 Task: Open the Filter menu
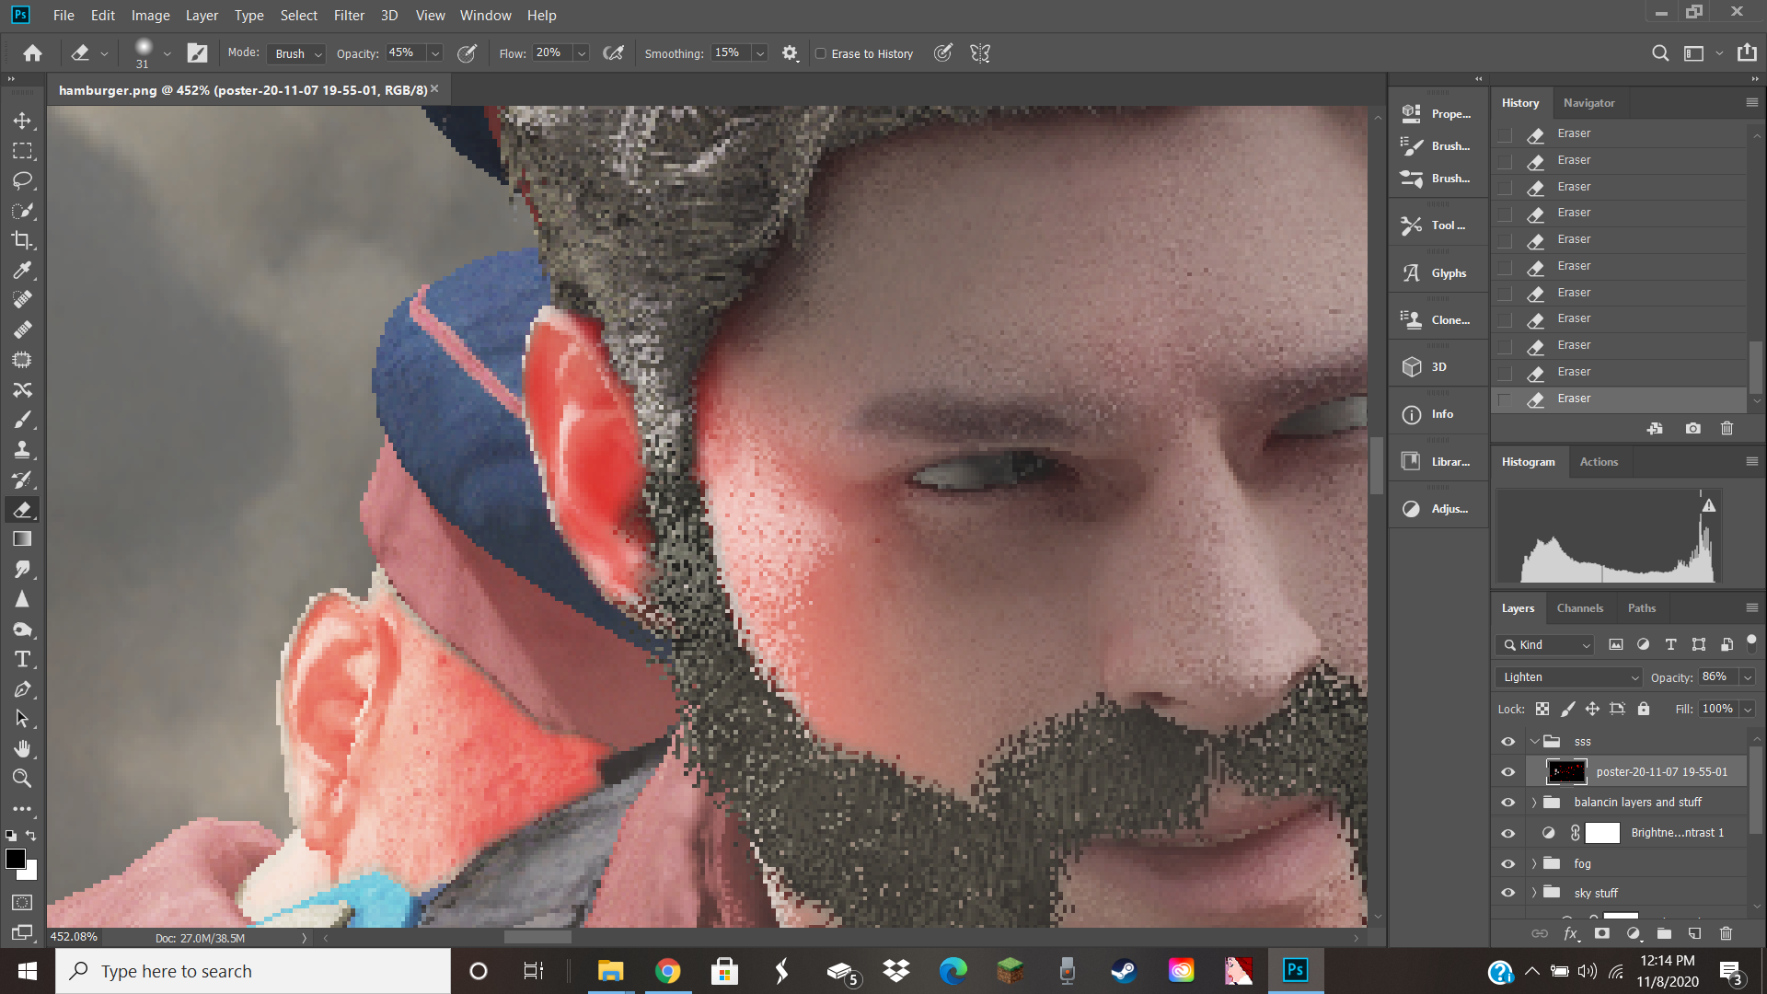click(x=349, y=16)
